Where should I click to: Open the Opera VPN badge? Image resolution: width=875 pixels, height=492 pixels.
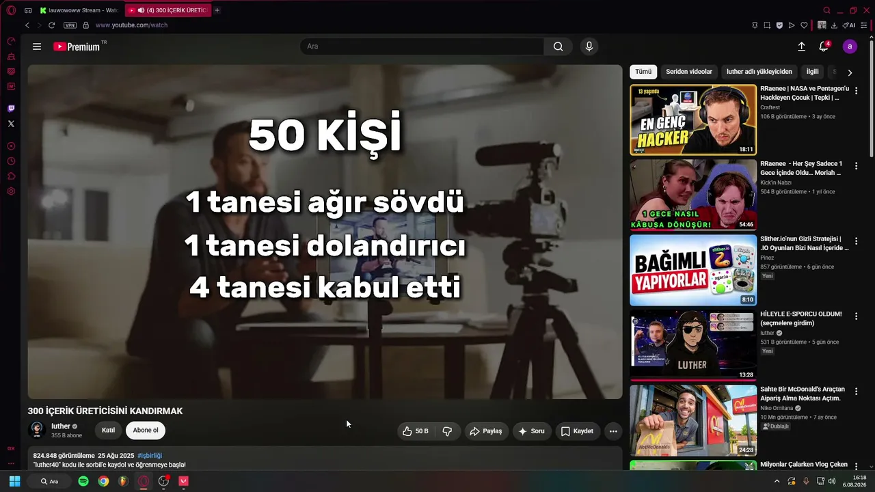point(70,25)
